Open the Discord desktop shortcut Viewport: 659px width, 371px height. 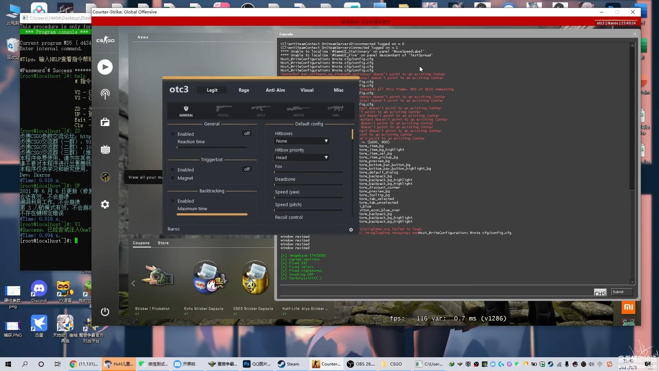pyautogui.click(x=39, y=291)
